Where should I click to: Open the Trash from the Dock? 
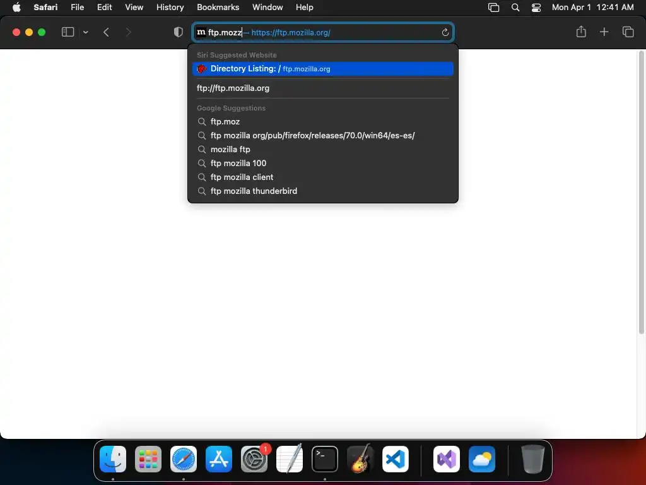533,459
